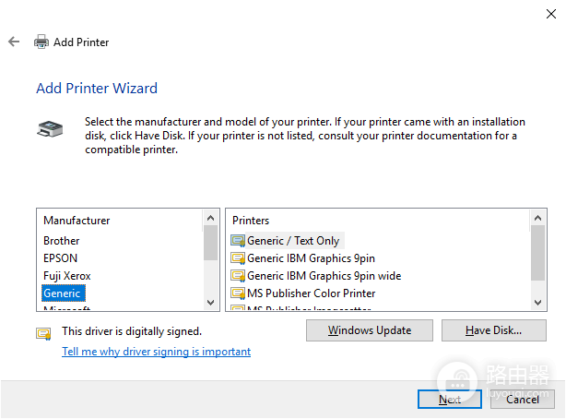Viewport: 566px width, 419px height.
Task: Go back using the back arrow
Action: (14, 42)
